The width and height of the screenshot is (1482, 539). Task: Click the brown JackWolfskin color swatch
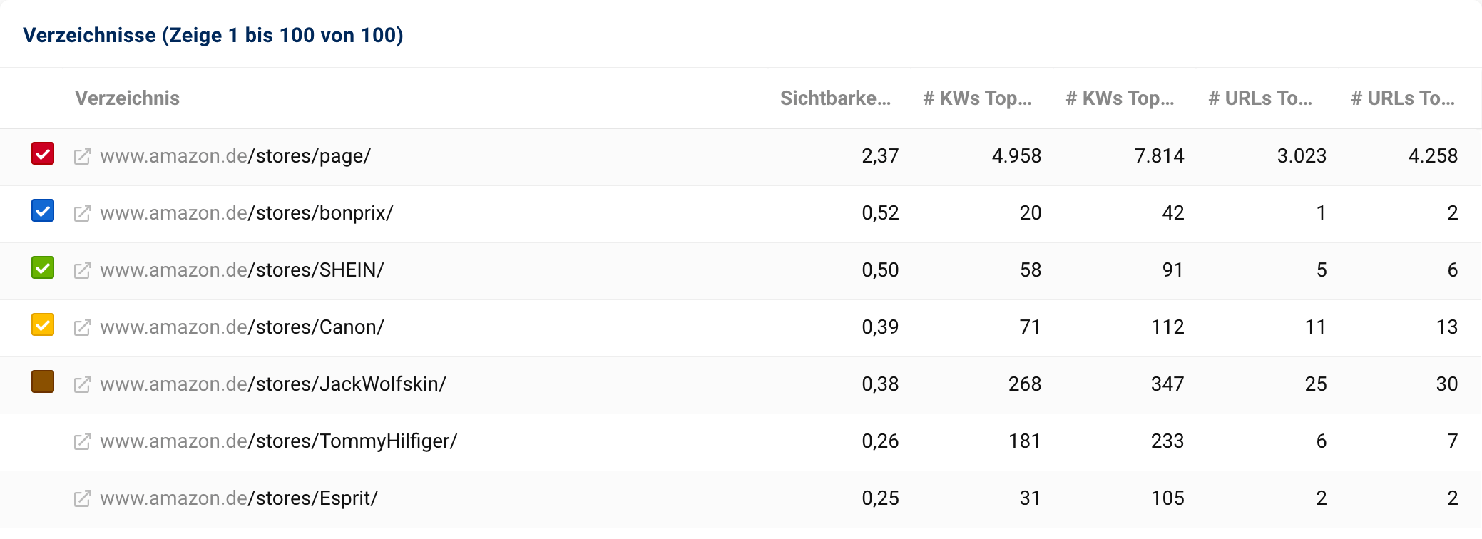43,382
